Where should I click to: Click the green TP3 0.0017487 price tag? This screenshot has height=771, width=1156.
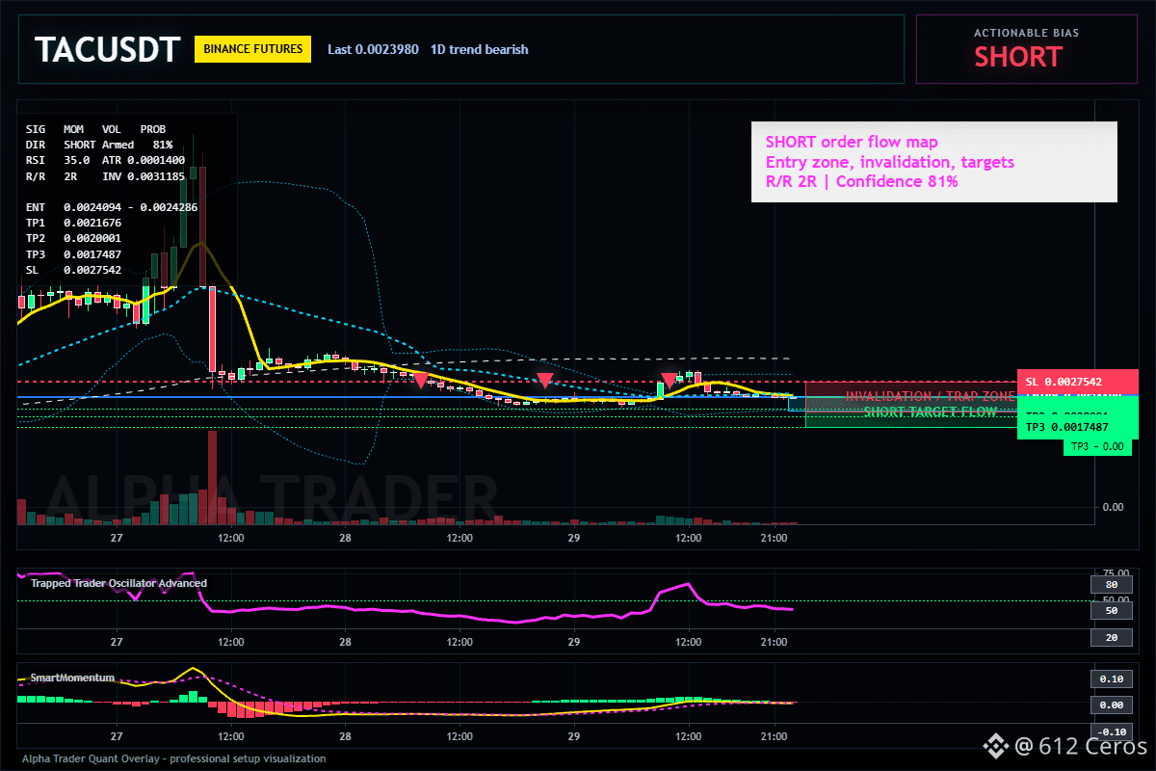(1078, 427)
